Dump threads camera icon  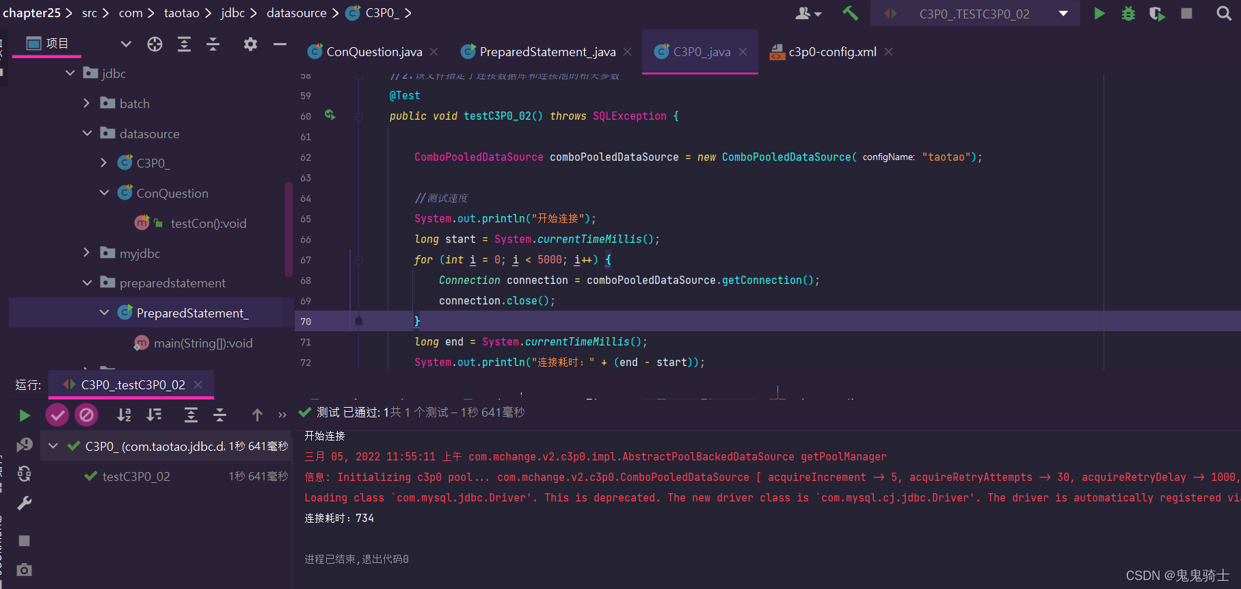coord(25,570)
